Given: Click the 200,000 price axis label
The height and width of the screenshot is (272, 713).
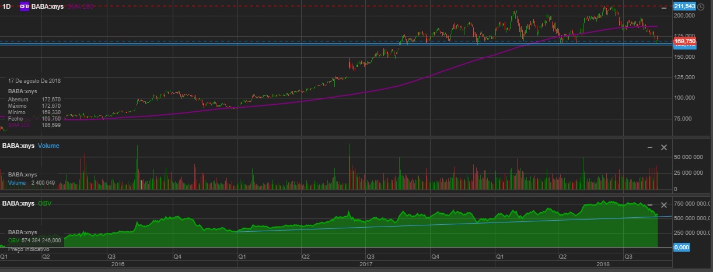Looking at the screenshot, I should click(x=685, y=16).
